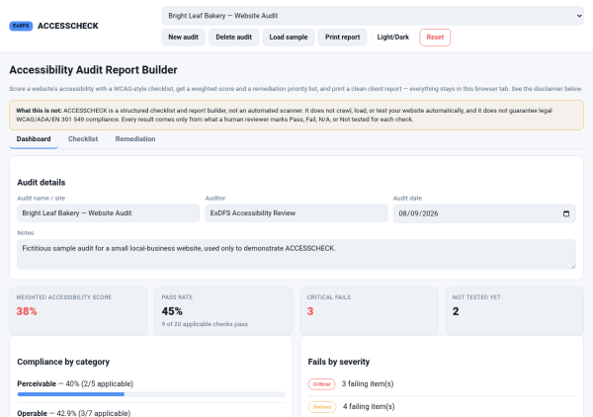Click the Perceivable compliance progress bar
593x417 pixels.
click(151, 394)
